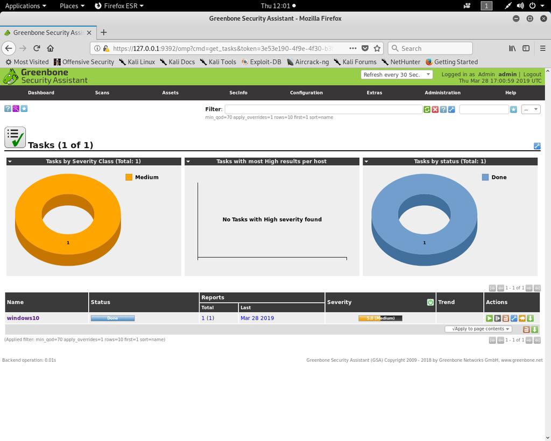Open the Extras menu

click(x=375, y=93)
